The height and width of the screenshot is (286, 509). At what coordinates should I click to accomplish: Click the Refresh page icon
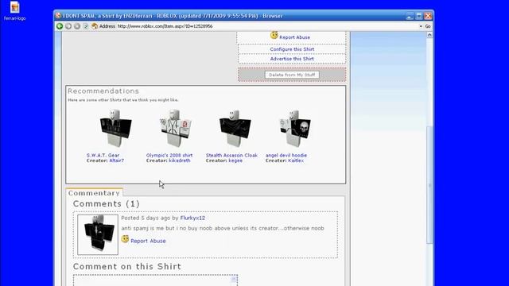(86, 26)
